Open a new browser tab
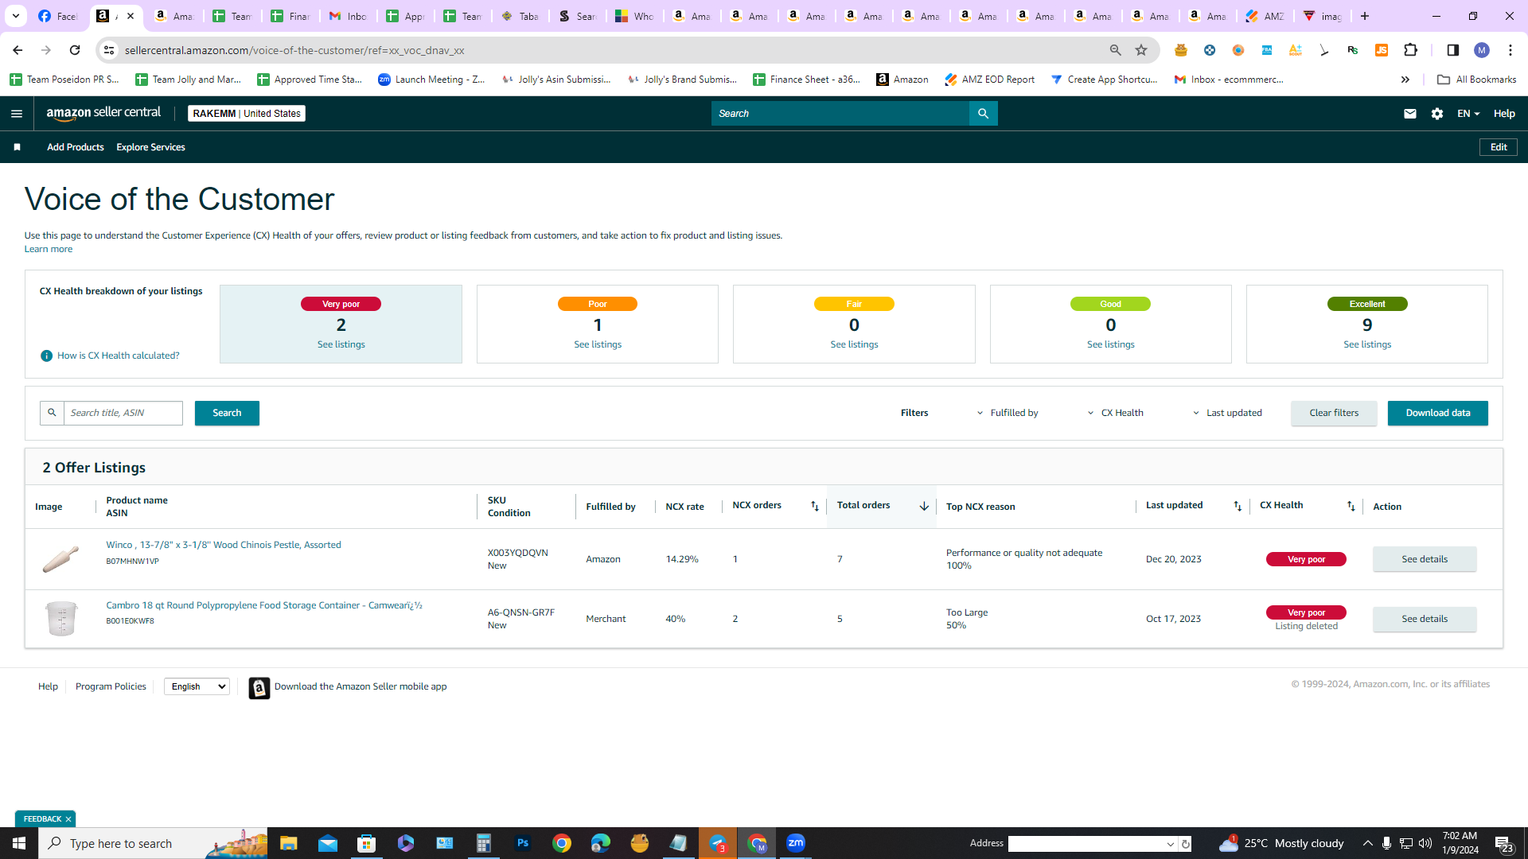This screenshot has height=859, width=1528. click(1364, 16)
